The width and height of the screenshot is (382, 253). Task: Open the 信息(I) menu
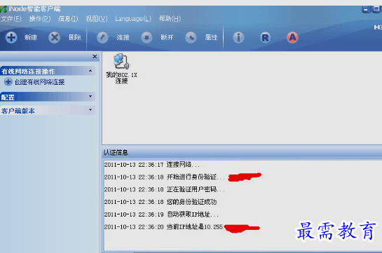(68, 19)
